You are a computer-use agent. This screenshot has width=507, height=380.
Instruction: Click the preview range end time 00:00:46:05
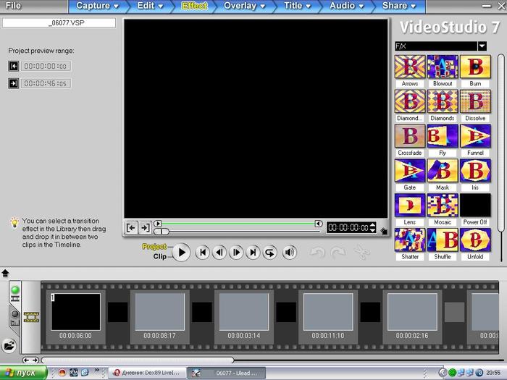46,84
